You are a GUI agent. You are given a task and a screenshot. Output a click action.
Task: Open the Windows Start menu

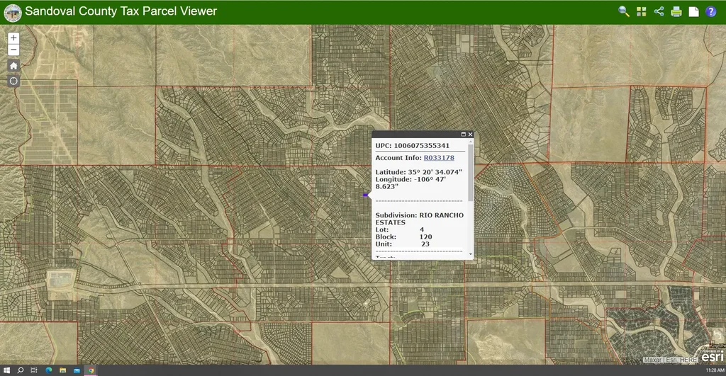(6, 370)
